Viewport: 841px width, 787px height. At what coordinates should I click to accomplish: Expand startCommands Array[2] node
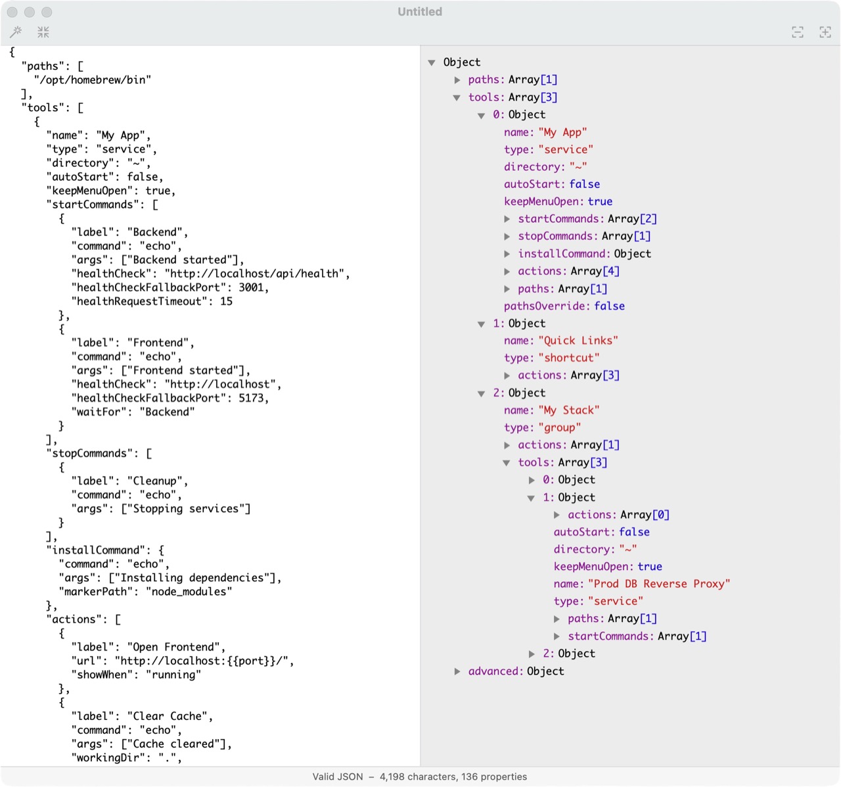[507, 219]
